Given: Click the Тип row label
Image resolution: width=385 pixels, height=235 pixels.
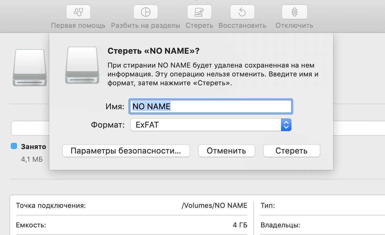Looking at the screenshot, I should (x=268, y=206).
